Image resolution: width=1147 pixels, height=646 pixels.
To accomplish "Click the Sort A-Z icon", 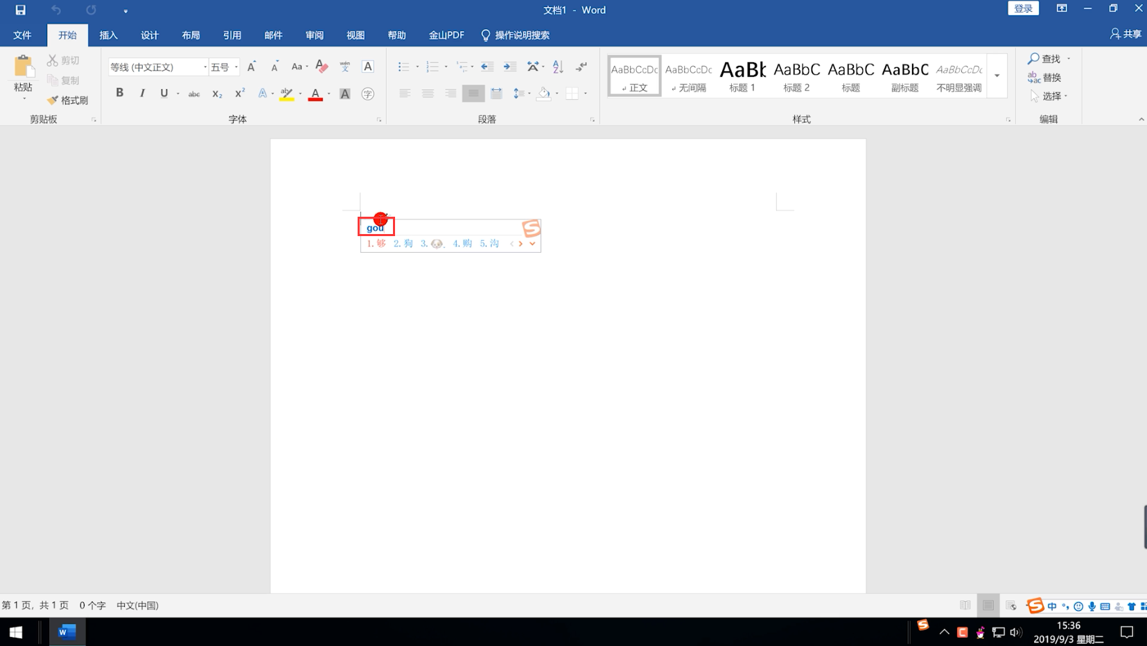I will tap(558, 66).
